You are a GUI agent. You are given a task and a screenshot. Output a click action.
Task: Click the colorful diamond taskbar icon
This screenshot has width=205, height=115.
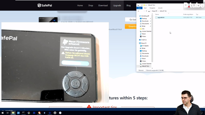29,113
